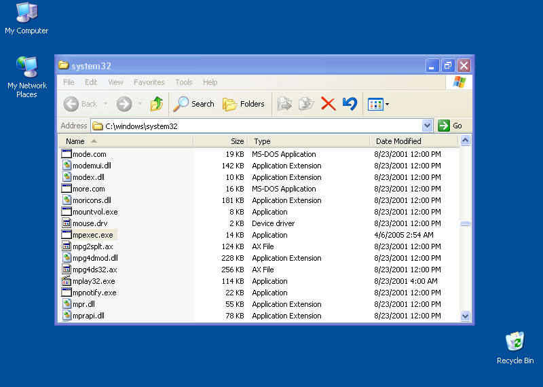Click the Copy To toolbar icon

tap(306, 104)
